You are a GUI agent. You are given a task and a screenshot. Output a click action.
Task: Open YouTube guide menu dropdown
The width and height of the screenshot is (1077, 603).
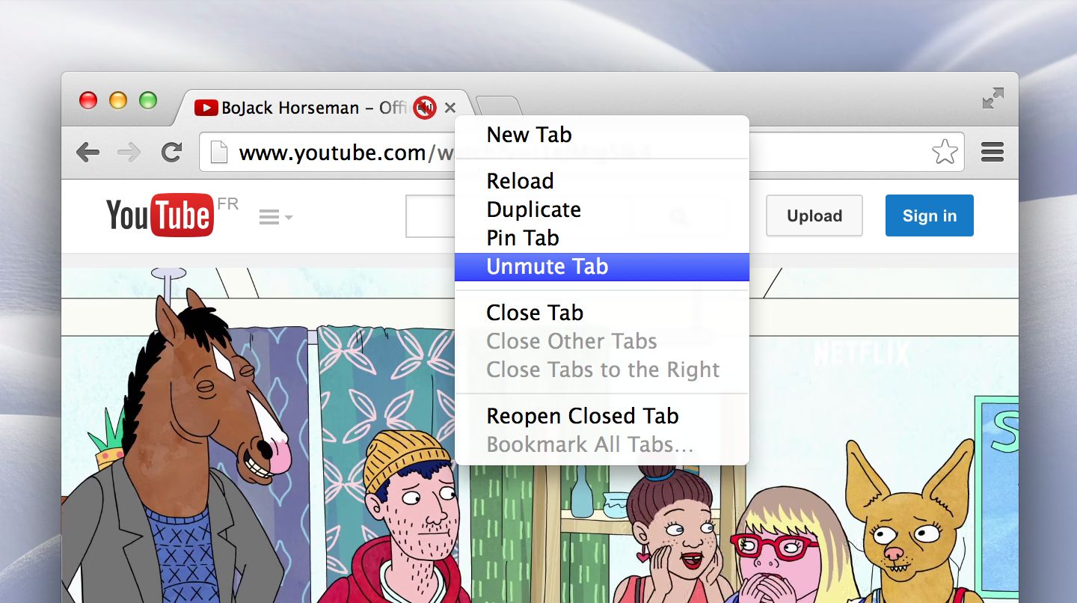[275, 217]
